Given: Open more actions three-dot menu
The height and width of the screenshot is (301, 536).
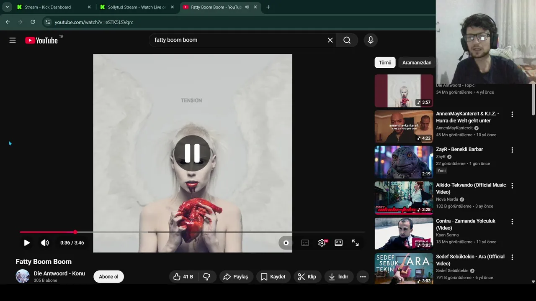Looking at the screenshot, I should tap(363, 277).
